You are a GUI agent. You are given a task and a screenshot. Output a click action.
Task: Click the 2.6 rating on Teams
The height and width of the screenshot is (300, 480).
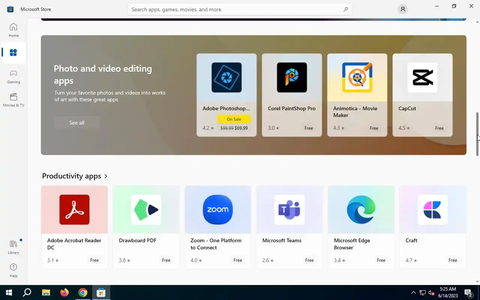click(x=268, y=260)
